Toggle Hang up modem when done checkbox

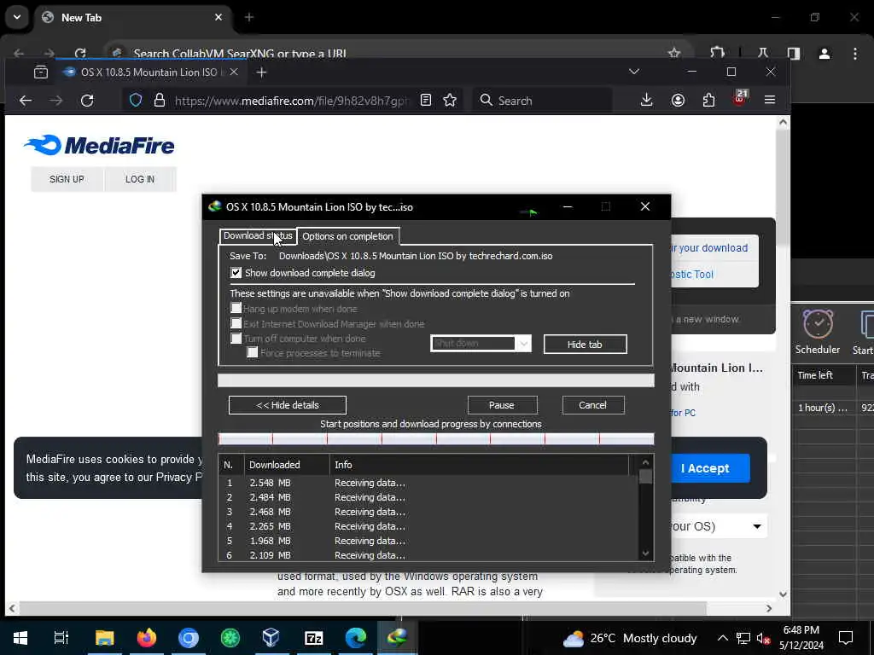point(236,308)
